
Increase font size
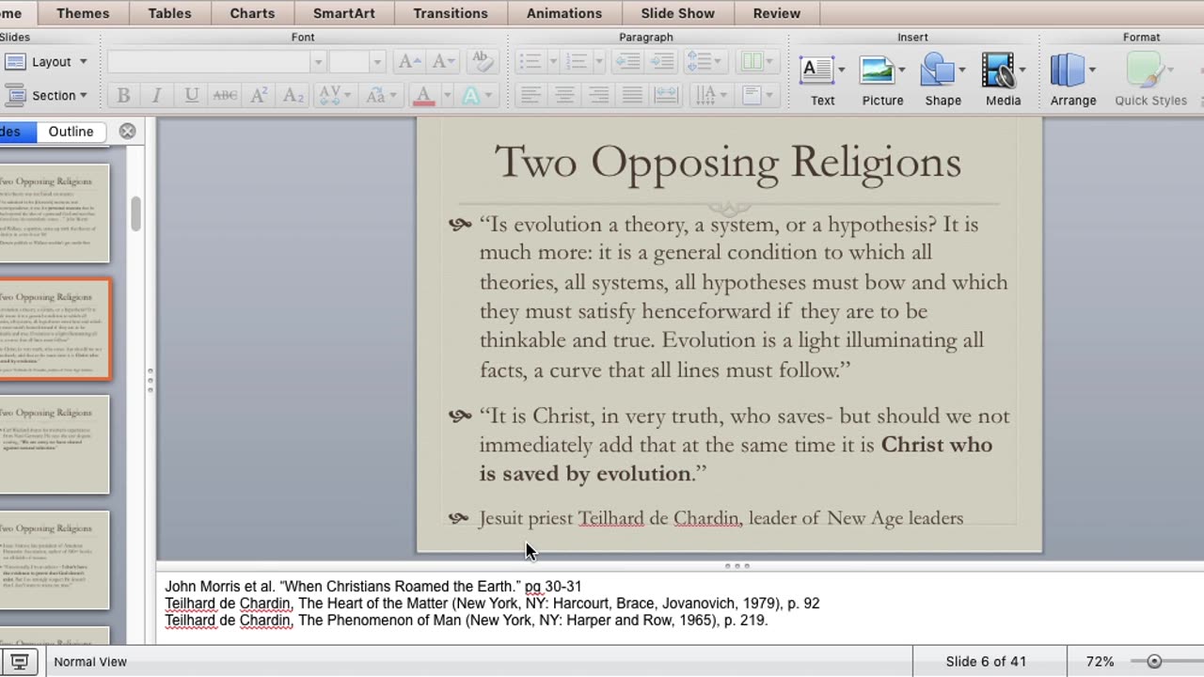coord(409,62)
